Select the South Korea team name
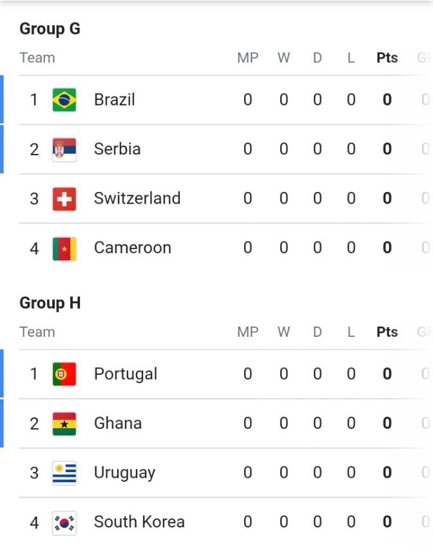Viewport: 433px width, 550px height. 139,522
